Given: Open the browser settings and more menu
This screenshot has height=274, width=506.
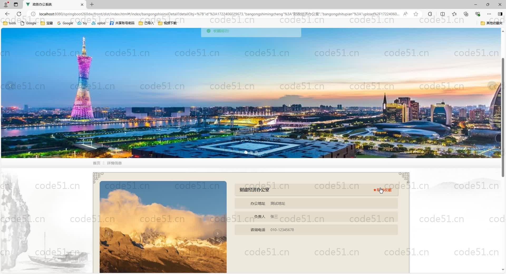Looking at the screenshot, I should pos(489,14).
